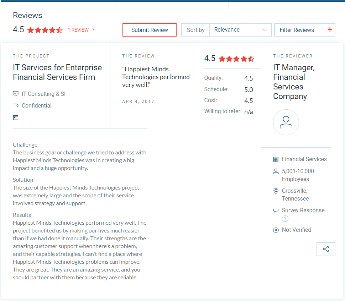Click the Crossville, Tennessee location text

(295, 195)
